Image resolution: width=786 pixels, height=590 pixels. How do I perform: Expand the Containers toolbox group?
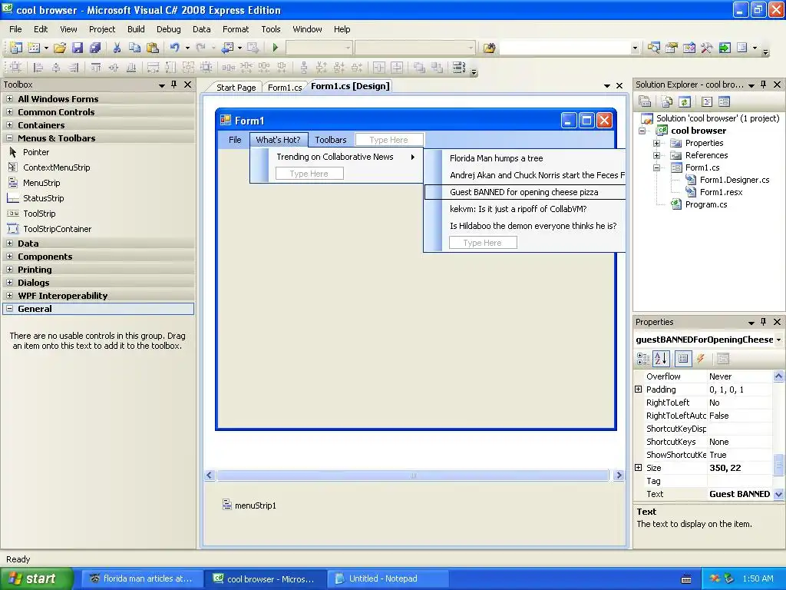9,125
